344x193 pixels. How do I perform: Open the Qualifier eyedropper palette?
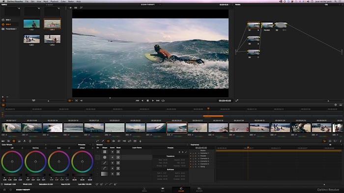[103, 141]
